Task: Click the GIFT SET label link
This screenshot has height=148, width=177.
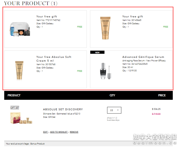Action: click(x=15, y=107)
